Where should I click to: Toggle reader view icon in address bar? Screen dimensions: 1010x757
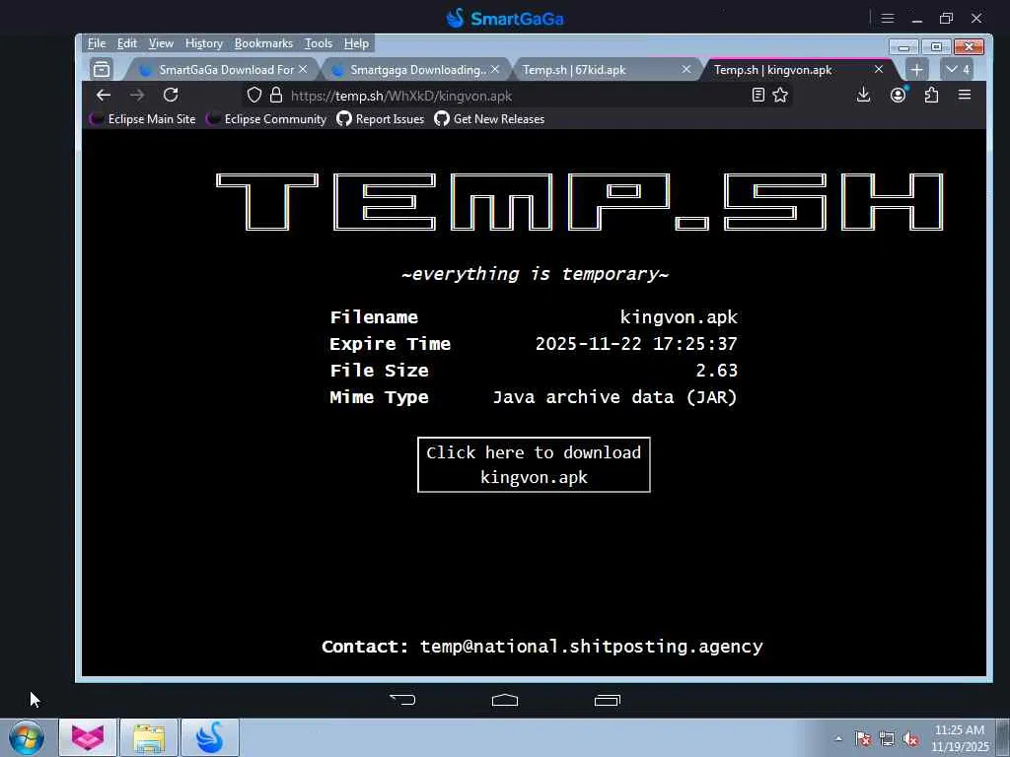click(758, 96)
